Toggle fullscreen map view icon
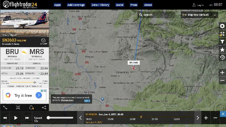 [222, 34]
